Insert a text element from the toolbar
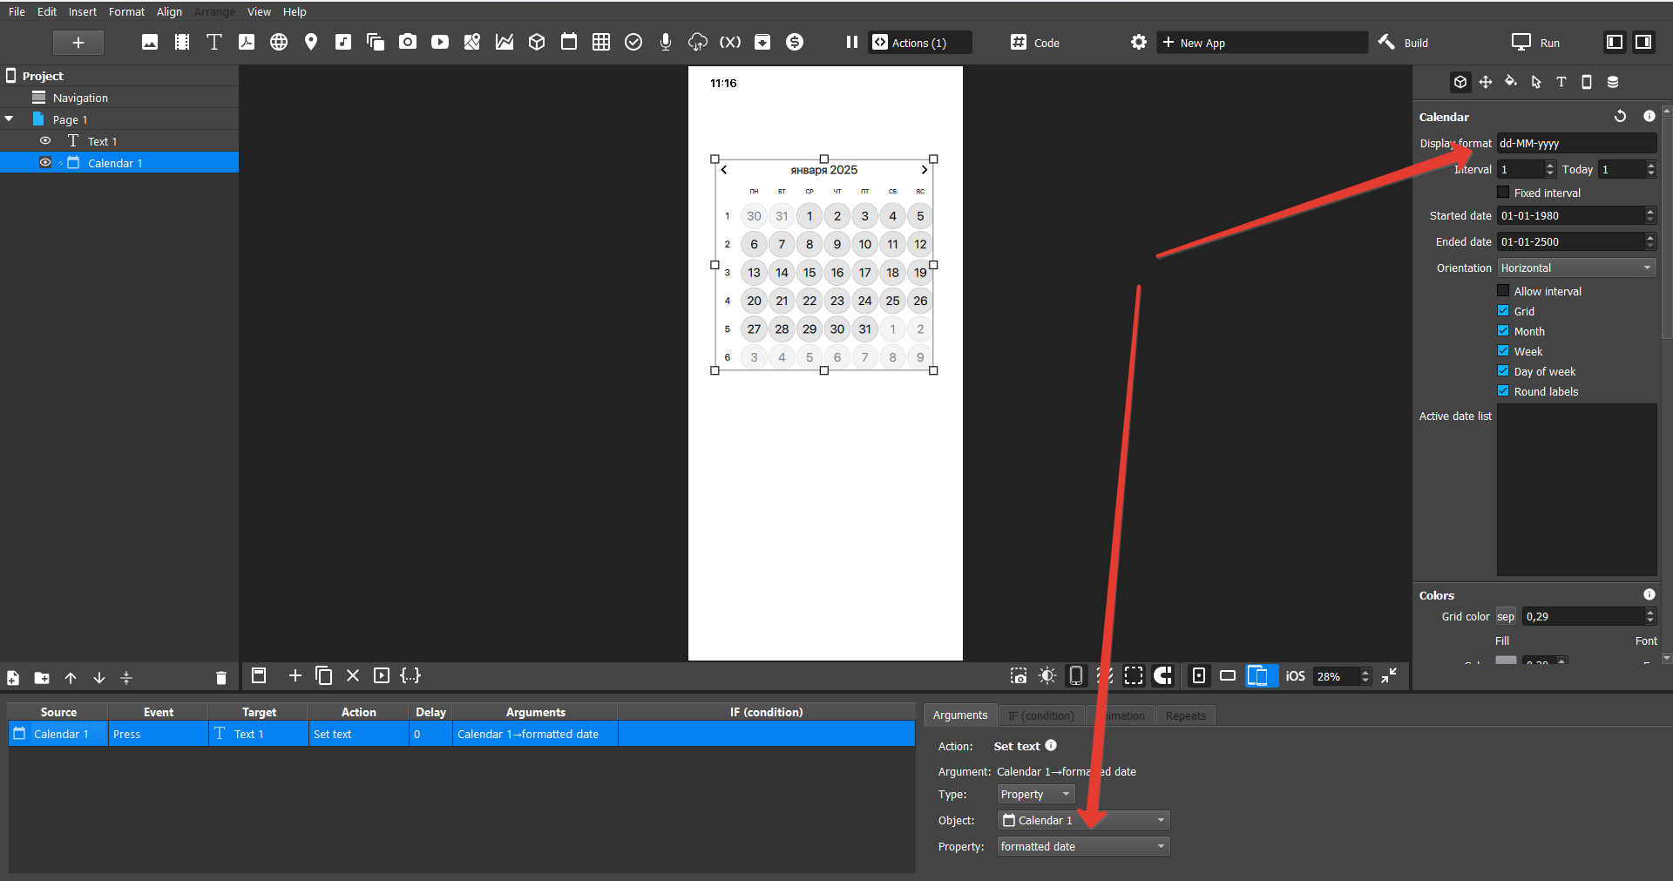This screenshot has width=1673, height=881. [214, 42]
